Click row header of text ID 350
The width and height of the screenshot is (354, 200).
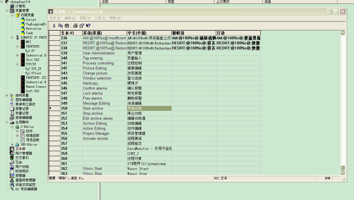pos(55,108)
